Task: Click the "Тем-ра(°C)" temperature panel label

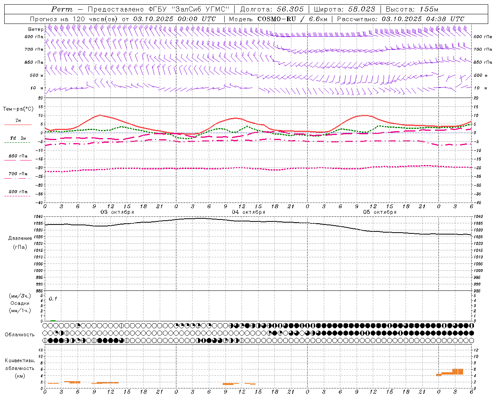Action: click(18, 109)
